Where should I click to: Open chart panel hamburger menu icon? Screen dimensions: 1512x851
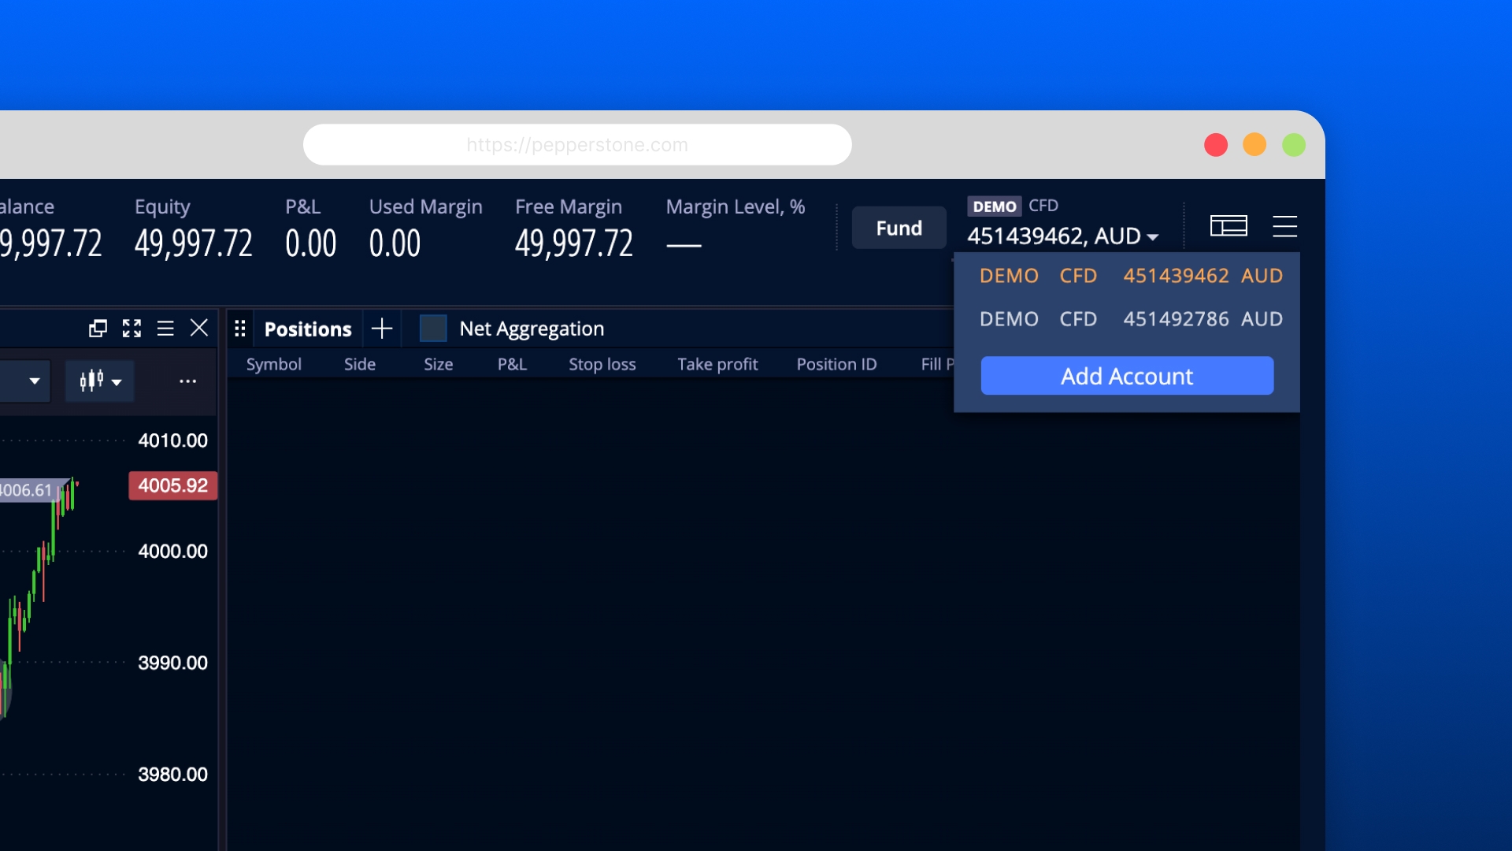pyautogui.click(x=165, y=329)
